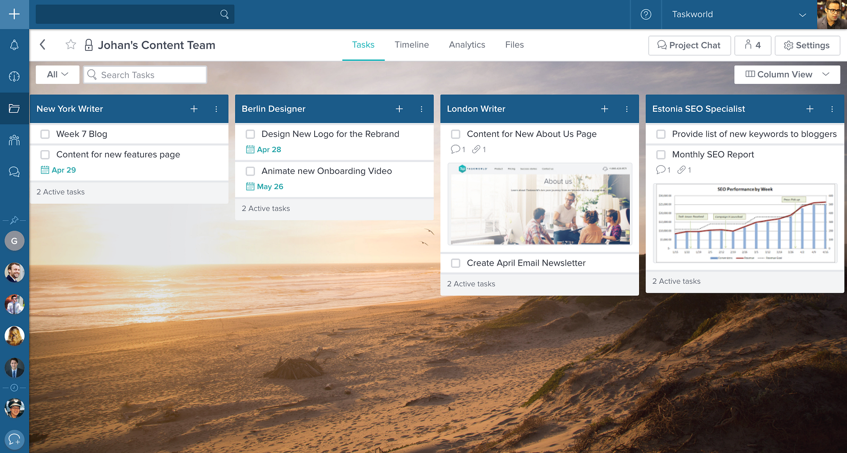Click the help question mark icon
This screenshot has height=453, width=847.
click(x=646, y=14)
